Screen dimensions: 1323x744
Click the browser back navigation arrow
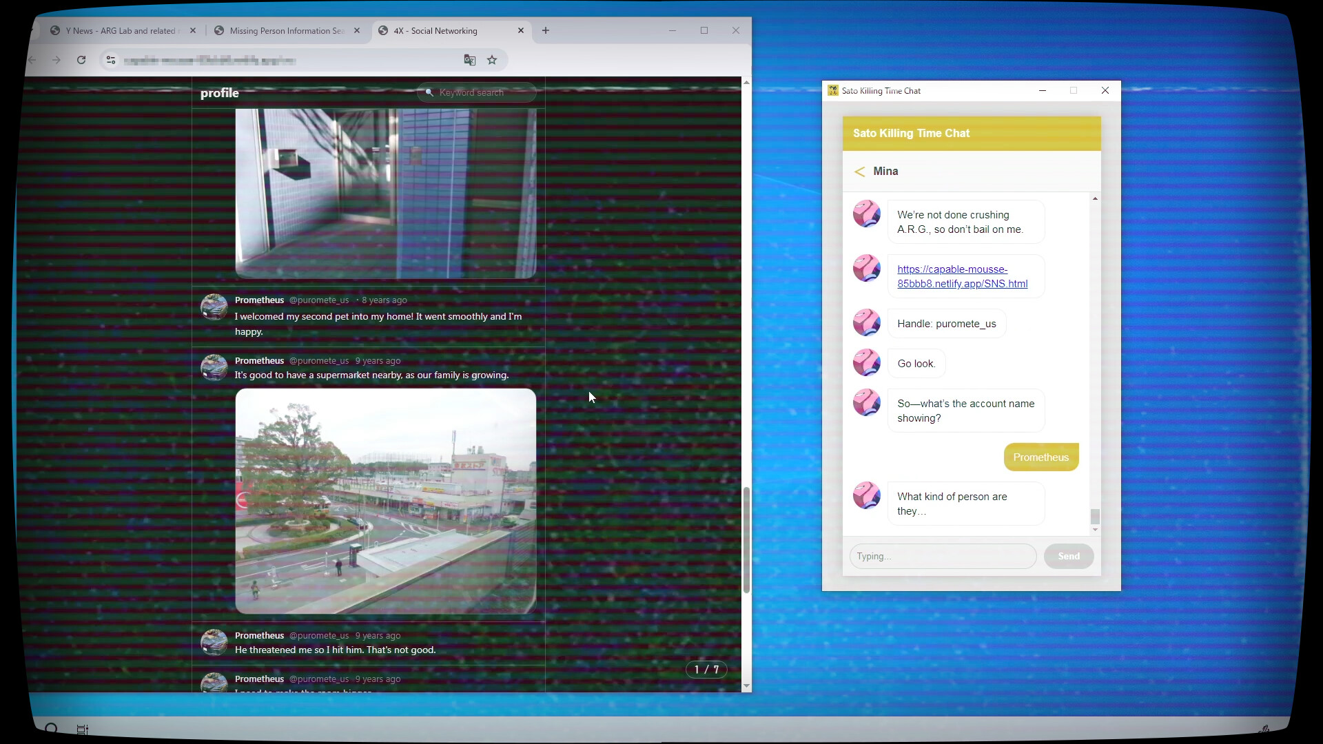[32, 60]
